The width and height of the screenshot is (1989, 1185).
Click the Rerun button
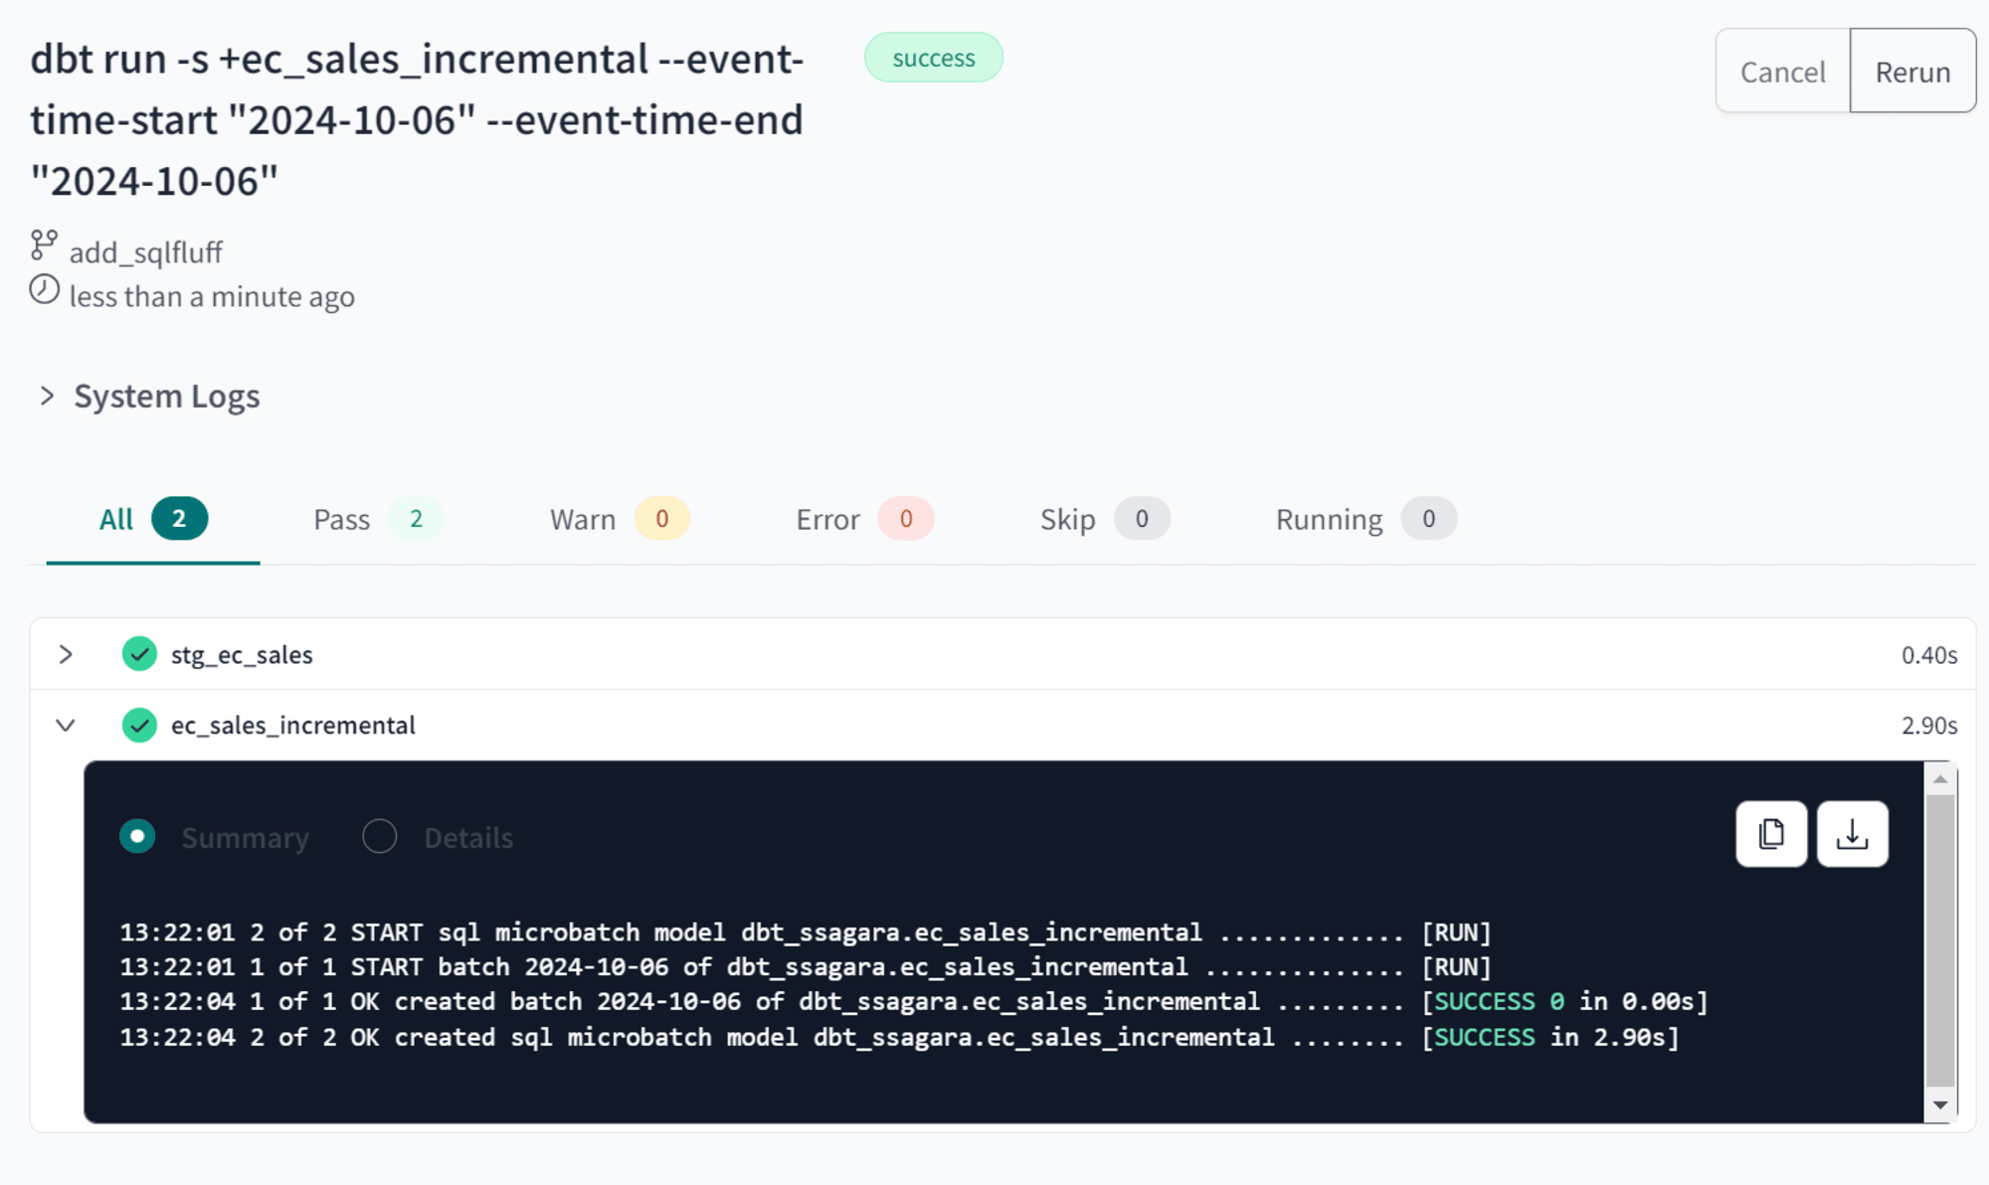[1912, 71]
